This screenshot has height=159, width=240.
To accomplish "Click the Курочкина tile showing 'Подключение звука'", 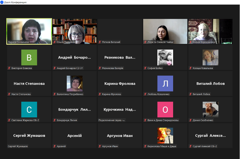I will point(120,110).
